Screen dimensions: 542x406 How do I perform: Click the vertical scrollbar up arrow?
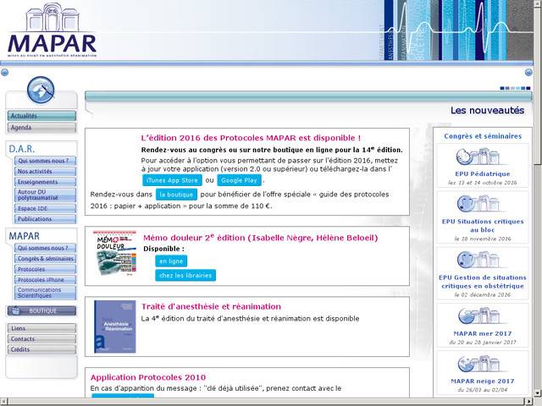pos(539,3)
